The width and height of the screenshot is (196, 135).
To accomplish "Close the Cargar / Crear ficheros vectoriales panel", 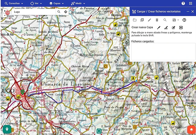I will (x=193, y=12).
